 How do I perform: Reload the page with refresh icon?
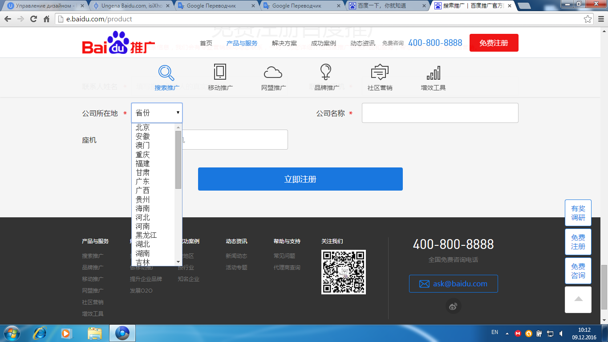(x=33, y=19)
